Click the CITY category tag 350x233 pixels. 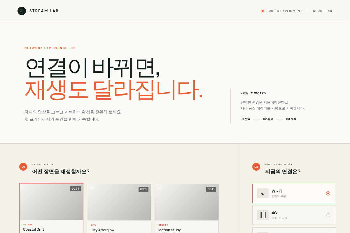[94, 225]
